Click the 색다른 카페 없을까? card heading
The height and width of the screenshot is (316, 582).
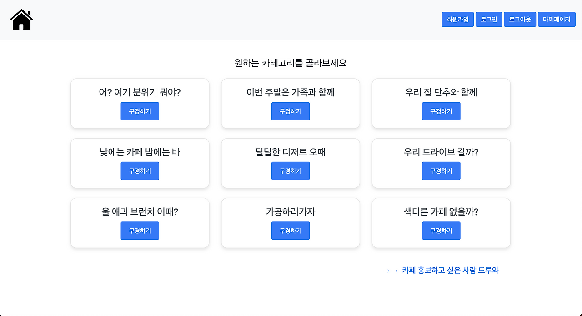click(441, 211)
